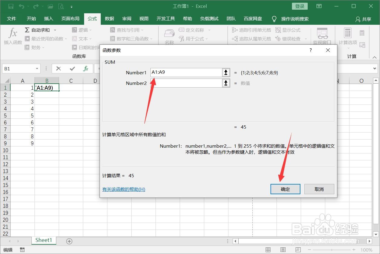Collapse the Number1 range selector icon
380x254 pixels.
tap(226, 72)
